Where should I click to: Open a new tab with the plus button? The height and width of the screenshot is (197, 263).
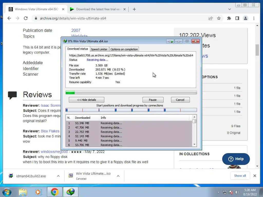[x=134, y=9]
